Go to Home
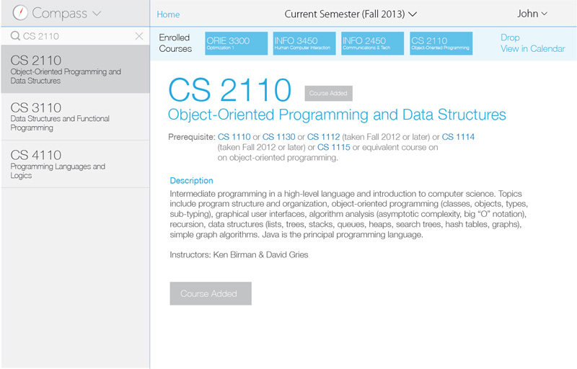This screenshot has height=369, width=577. [168, 14]
